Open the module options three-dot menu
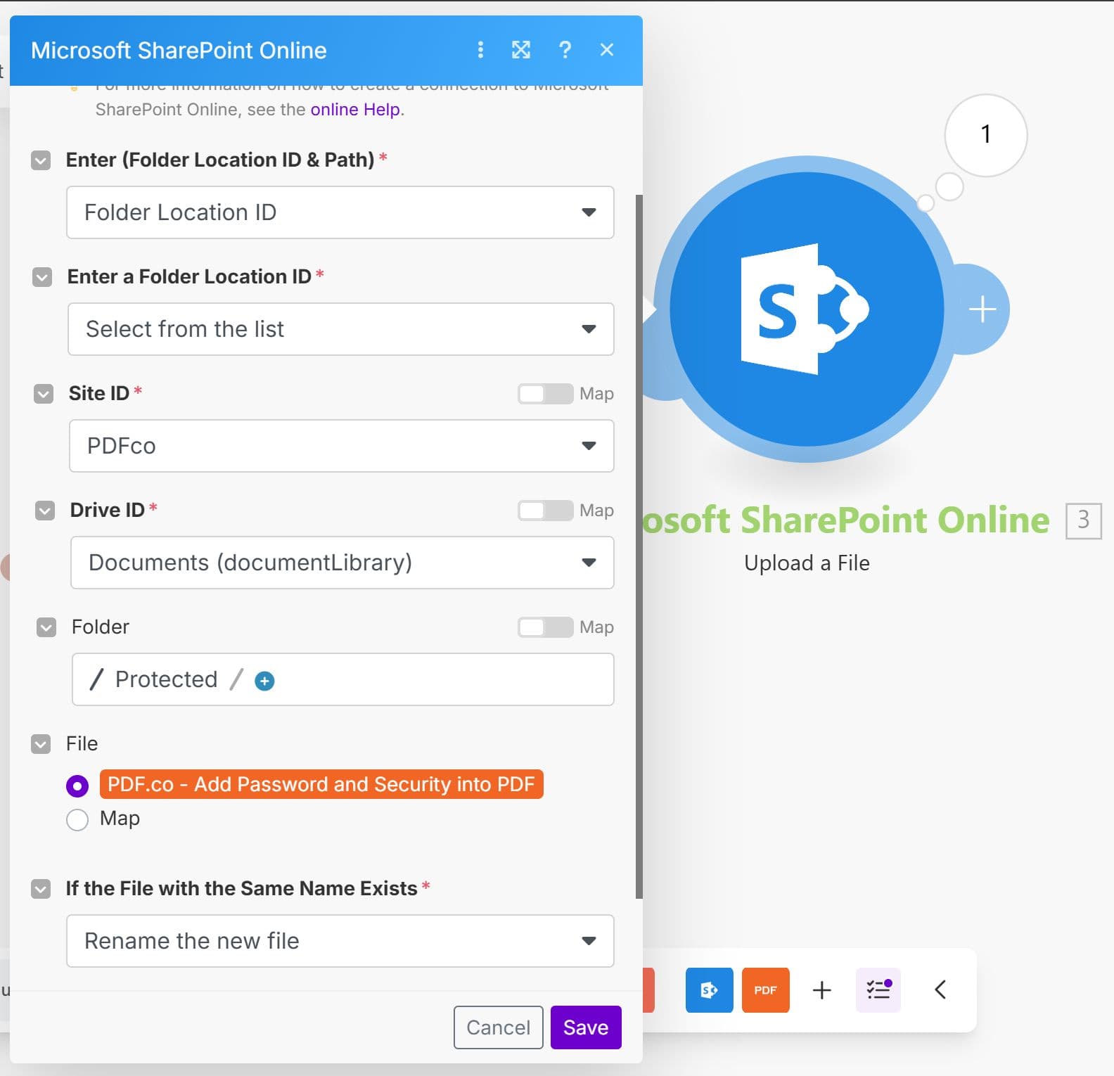Screen dimensions: 1114x1076 click(480, 50)
